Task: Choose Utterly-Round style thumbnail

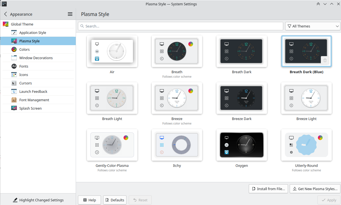Action: (x=307, y=145)
